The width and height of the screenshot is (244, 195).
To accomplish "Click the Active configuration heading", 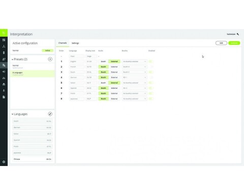I will tap(25, 43).
